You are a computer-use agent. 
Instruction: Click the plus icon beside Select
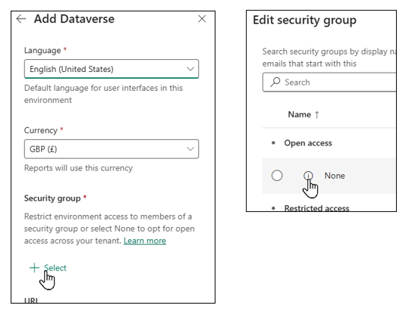click(x=34, y=268)
